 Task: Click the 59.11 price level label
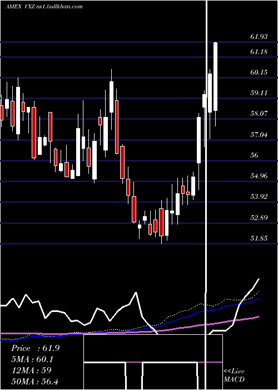tap(259, 93)
